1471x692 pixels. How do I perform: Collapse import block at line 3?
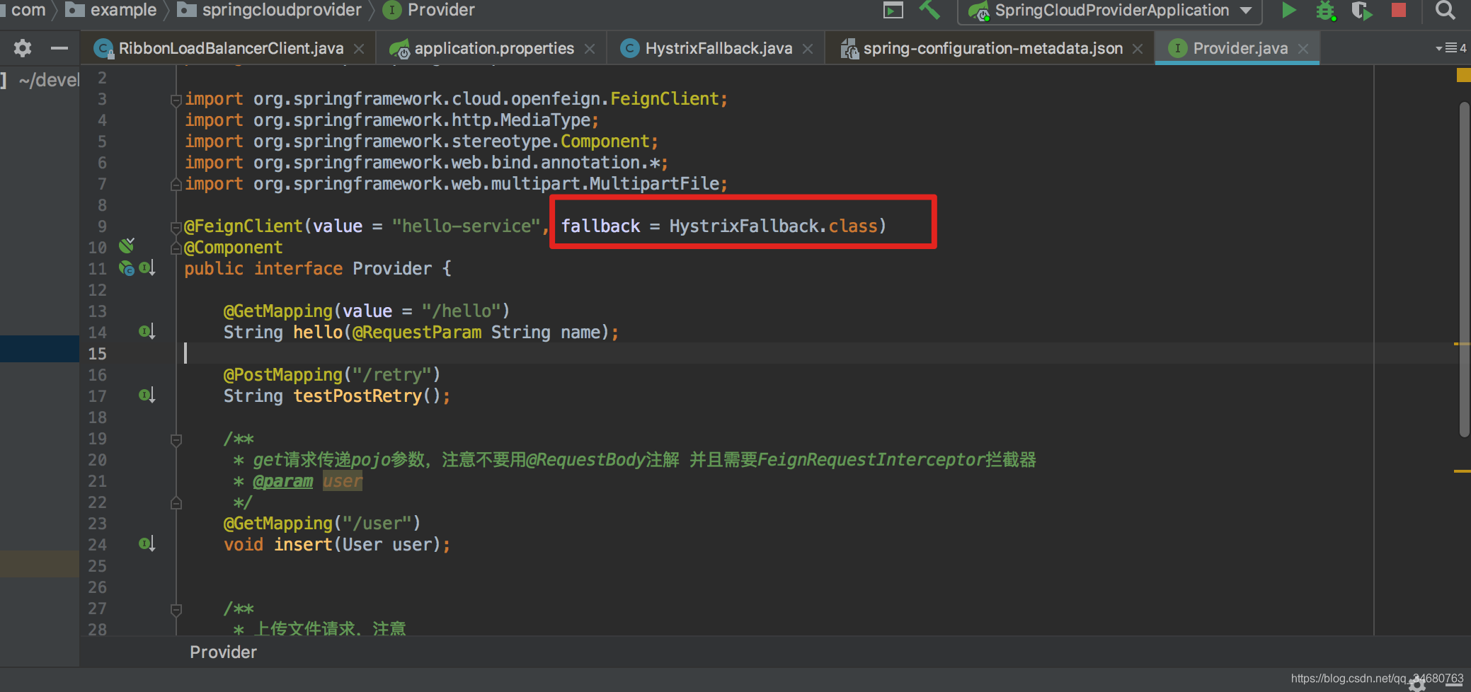click(x=176, y=100)
